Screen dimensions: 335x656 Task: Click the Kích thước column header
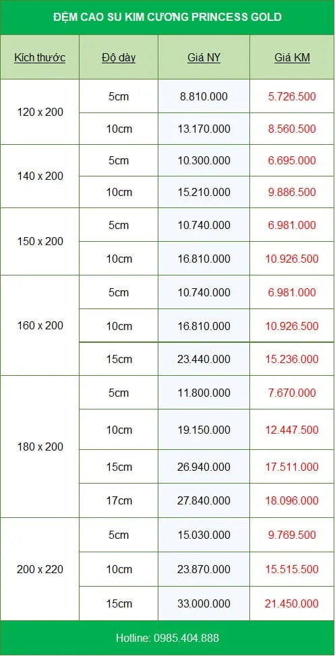pos(40,57)
